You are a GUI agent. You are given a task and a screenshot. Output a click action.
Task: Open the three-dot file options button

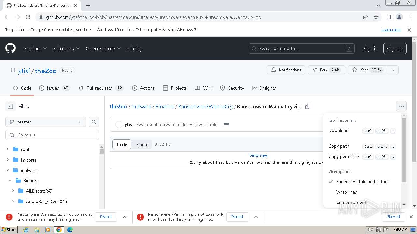coord(401,106)
